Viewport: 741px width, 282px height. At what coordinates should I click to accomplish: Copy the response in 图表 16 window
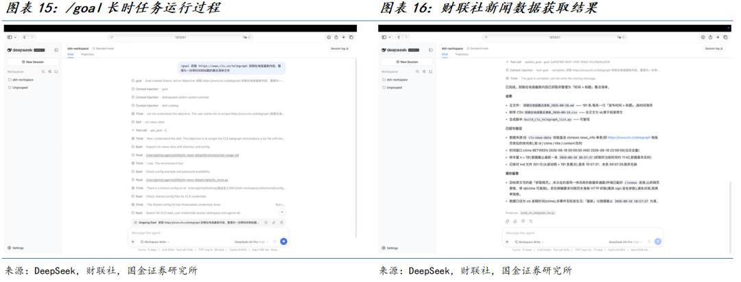(x=507, y=221)
